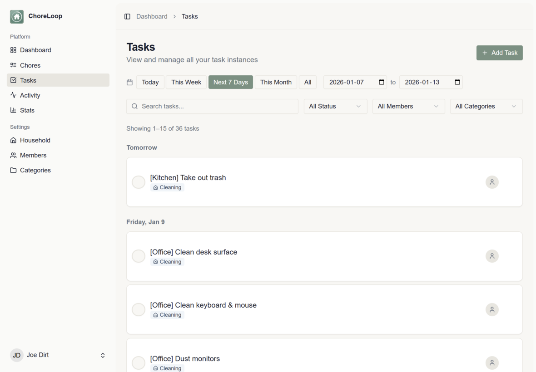Screen dimensions: 536x372
Task: Open Dashboard in the sidebar
Action: pos(58,50)
